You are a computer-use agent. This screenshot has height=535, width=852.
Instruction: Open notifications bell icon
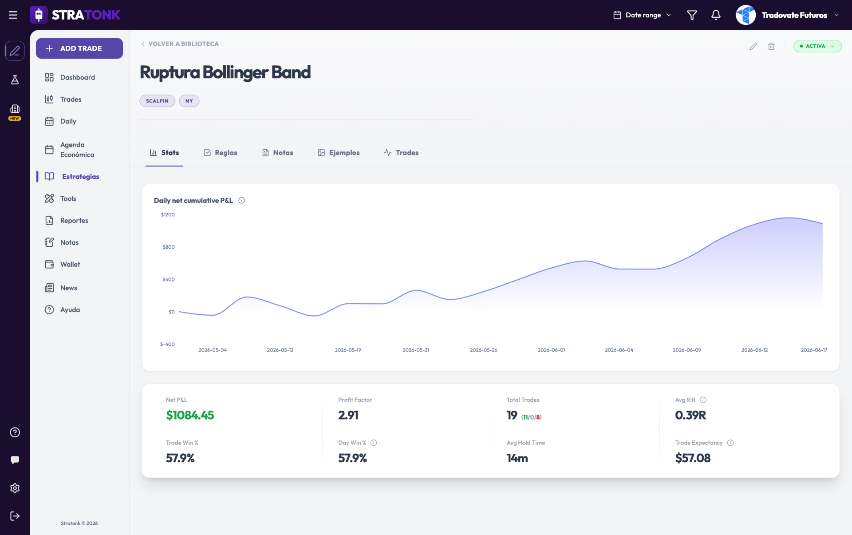(716, 15)
